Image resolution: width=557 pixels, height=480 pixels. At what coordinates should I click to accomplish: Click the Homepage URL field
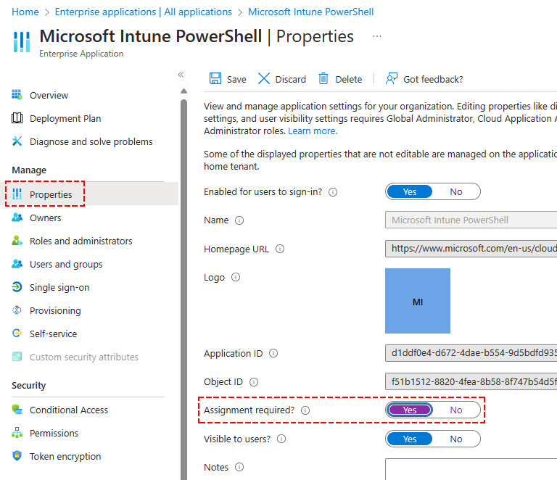[x=471, y=249]
